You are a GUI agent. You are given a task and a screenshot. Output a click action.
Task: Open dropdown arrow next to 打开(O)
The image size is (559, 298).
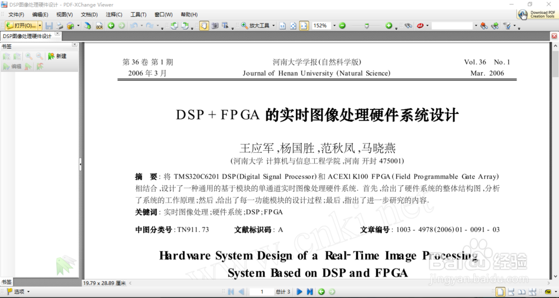tap(40, 26)
